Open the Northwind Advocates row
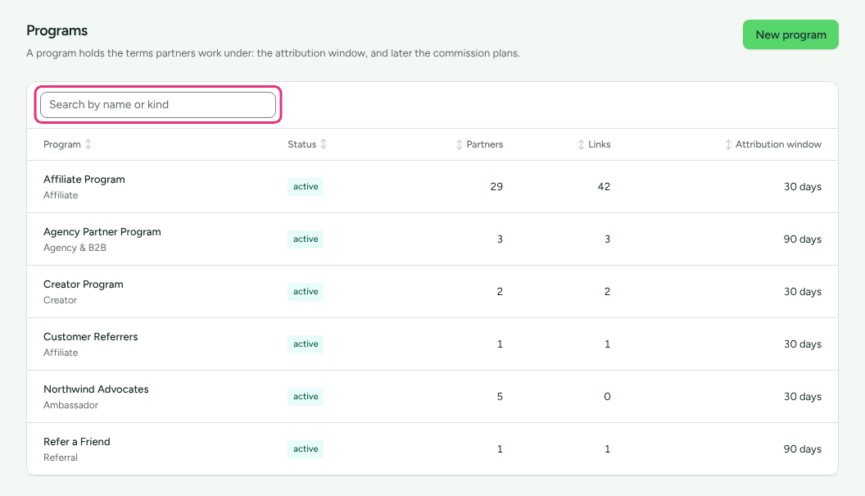 click(x=432, y=397)
